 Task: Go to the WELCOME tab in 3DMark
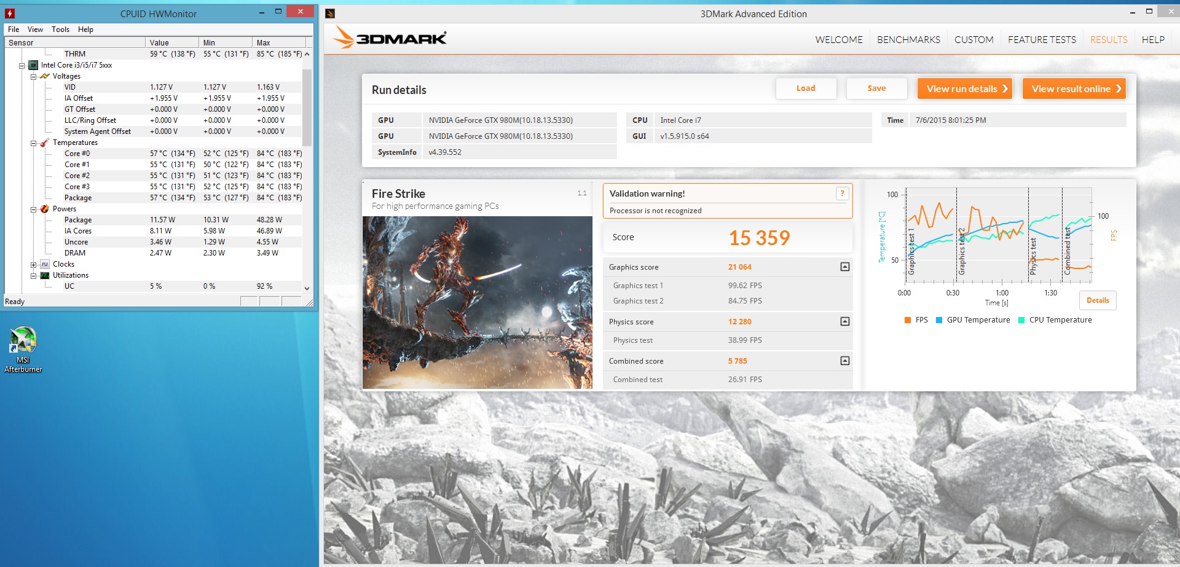coord(839,39)
